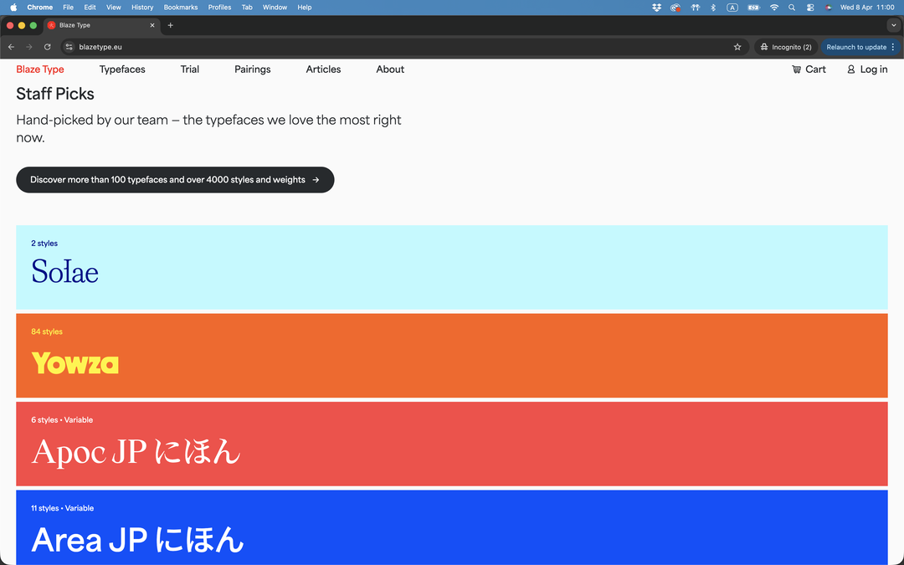Open the Articles page
Image resolution: width=904 pixels, height=565 pixels.
click(x=323, y=69)
